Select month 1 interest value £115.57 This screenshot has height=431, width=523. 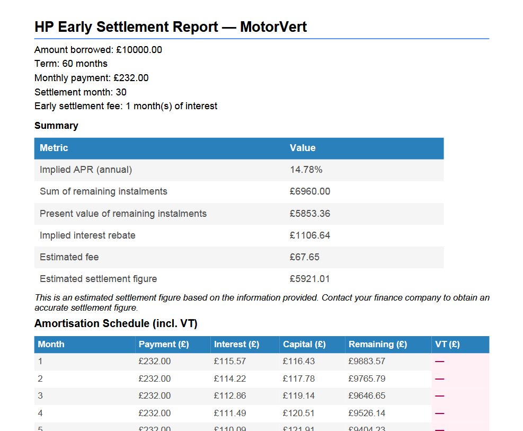coord(230,362)
